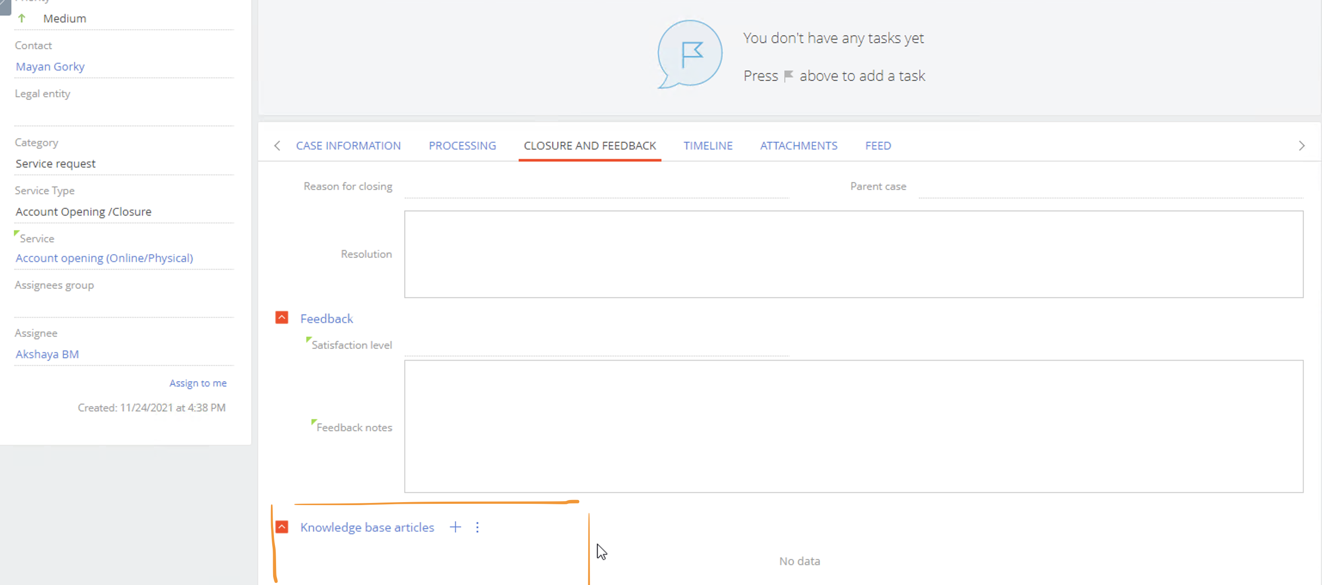Open Satisfaction level dropdown field
Viewport: 1322px width, 585px height.
tap(596, 346)
